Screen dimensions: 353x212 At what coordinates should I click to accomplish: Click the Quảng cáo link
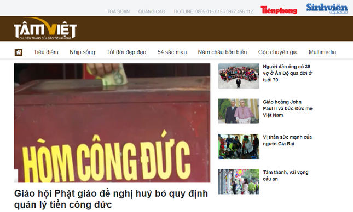[152, 11]
